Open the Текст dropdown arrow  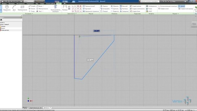point(43,11)
